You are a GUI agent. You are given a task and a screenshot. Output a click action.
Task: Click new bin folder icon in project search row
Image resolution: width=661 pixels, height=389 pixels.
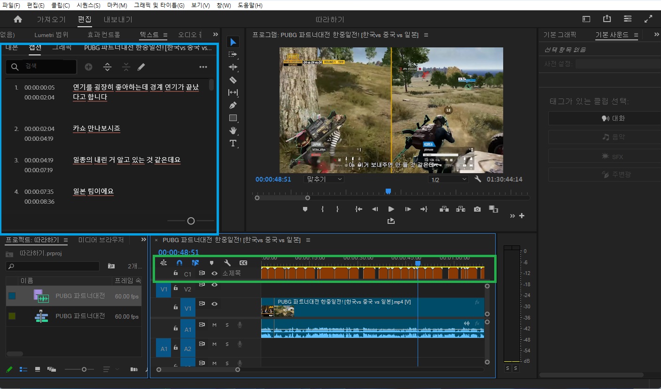[111, 266]
